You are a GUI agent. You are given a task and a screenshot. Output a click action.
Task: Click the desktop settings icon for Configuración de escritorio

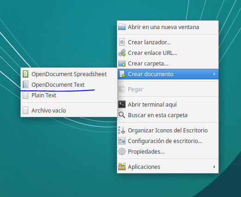tap(122, 141)
